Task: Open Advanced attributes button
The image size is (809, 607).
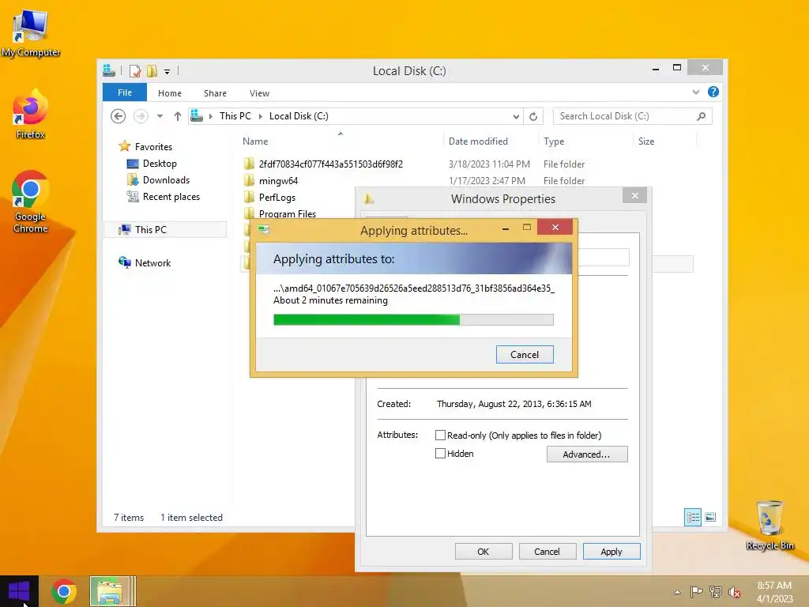Action: 587,454
